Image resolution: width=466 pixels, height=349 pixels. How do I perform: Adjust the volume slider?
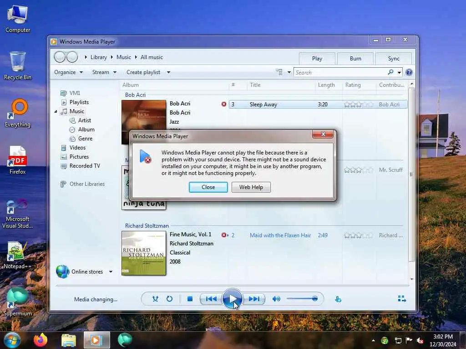click(x=302, y=299)
